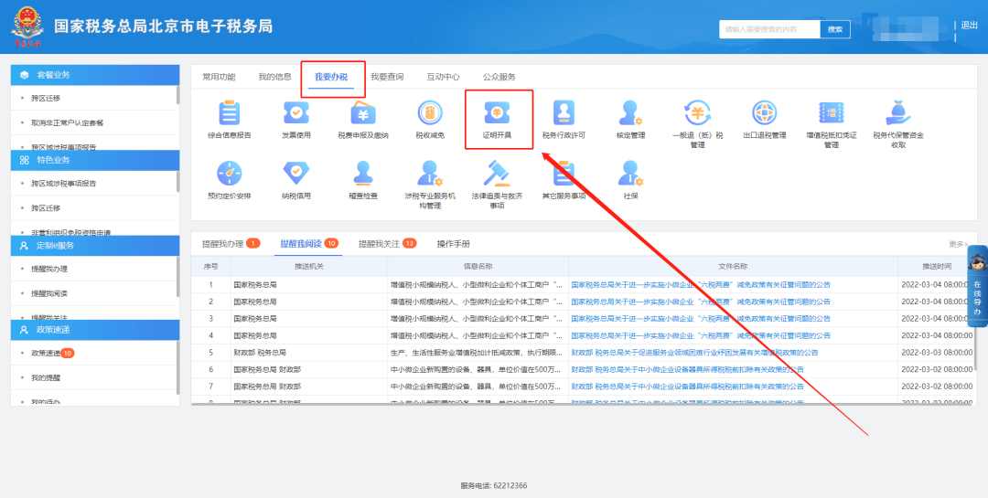988x498 pixels.
Task: Click the 套餐业务 panel header
Action: [x=95, y=74]
